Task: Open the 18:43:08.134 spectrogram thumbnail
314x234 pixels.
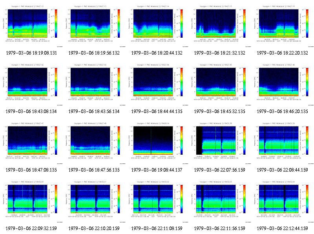Action: [x=31, y=85]
